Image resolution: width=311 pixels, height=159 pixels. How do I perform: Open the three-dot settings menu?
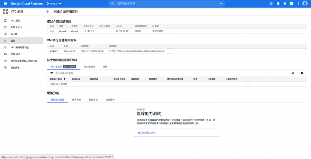(x=298, y=4)
